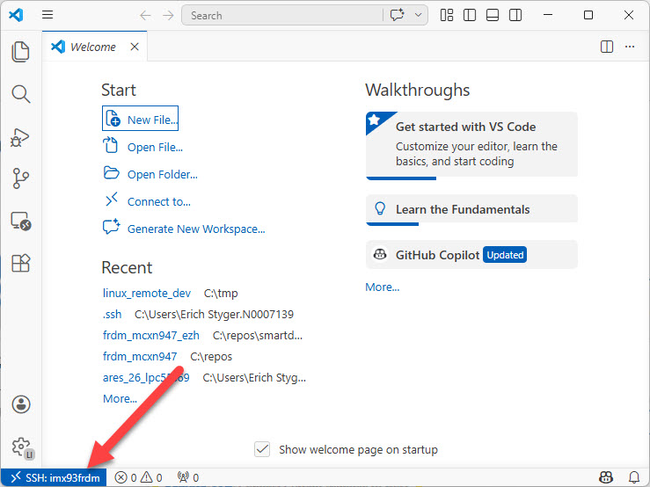Open the Search view in activity bar
The height and width of the screenshot is (487, 650).
click(21, 94)
